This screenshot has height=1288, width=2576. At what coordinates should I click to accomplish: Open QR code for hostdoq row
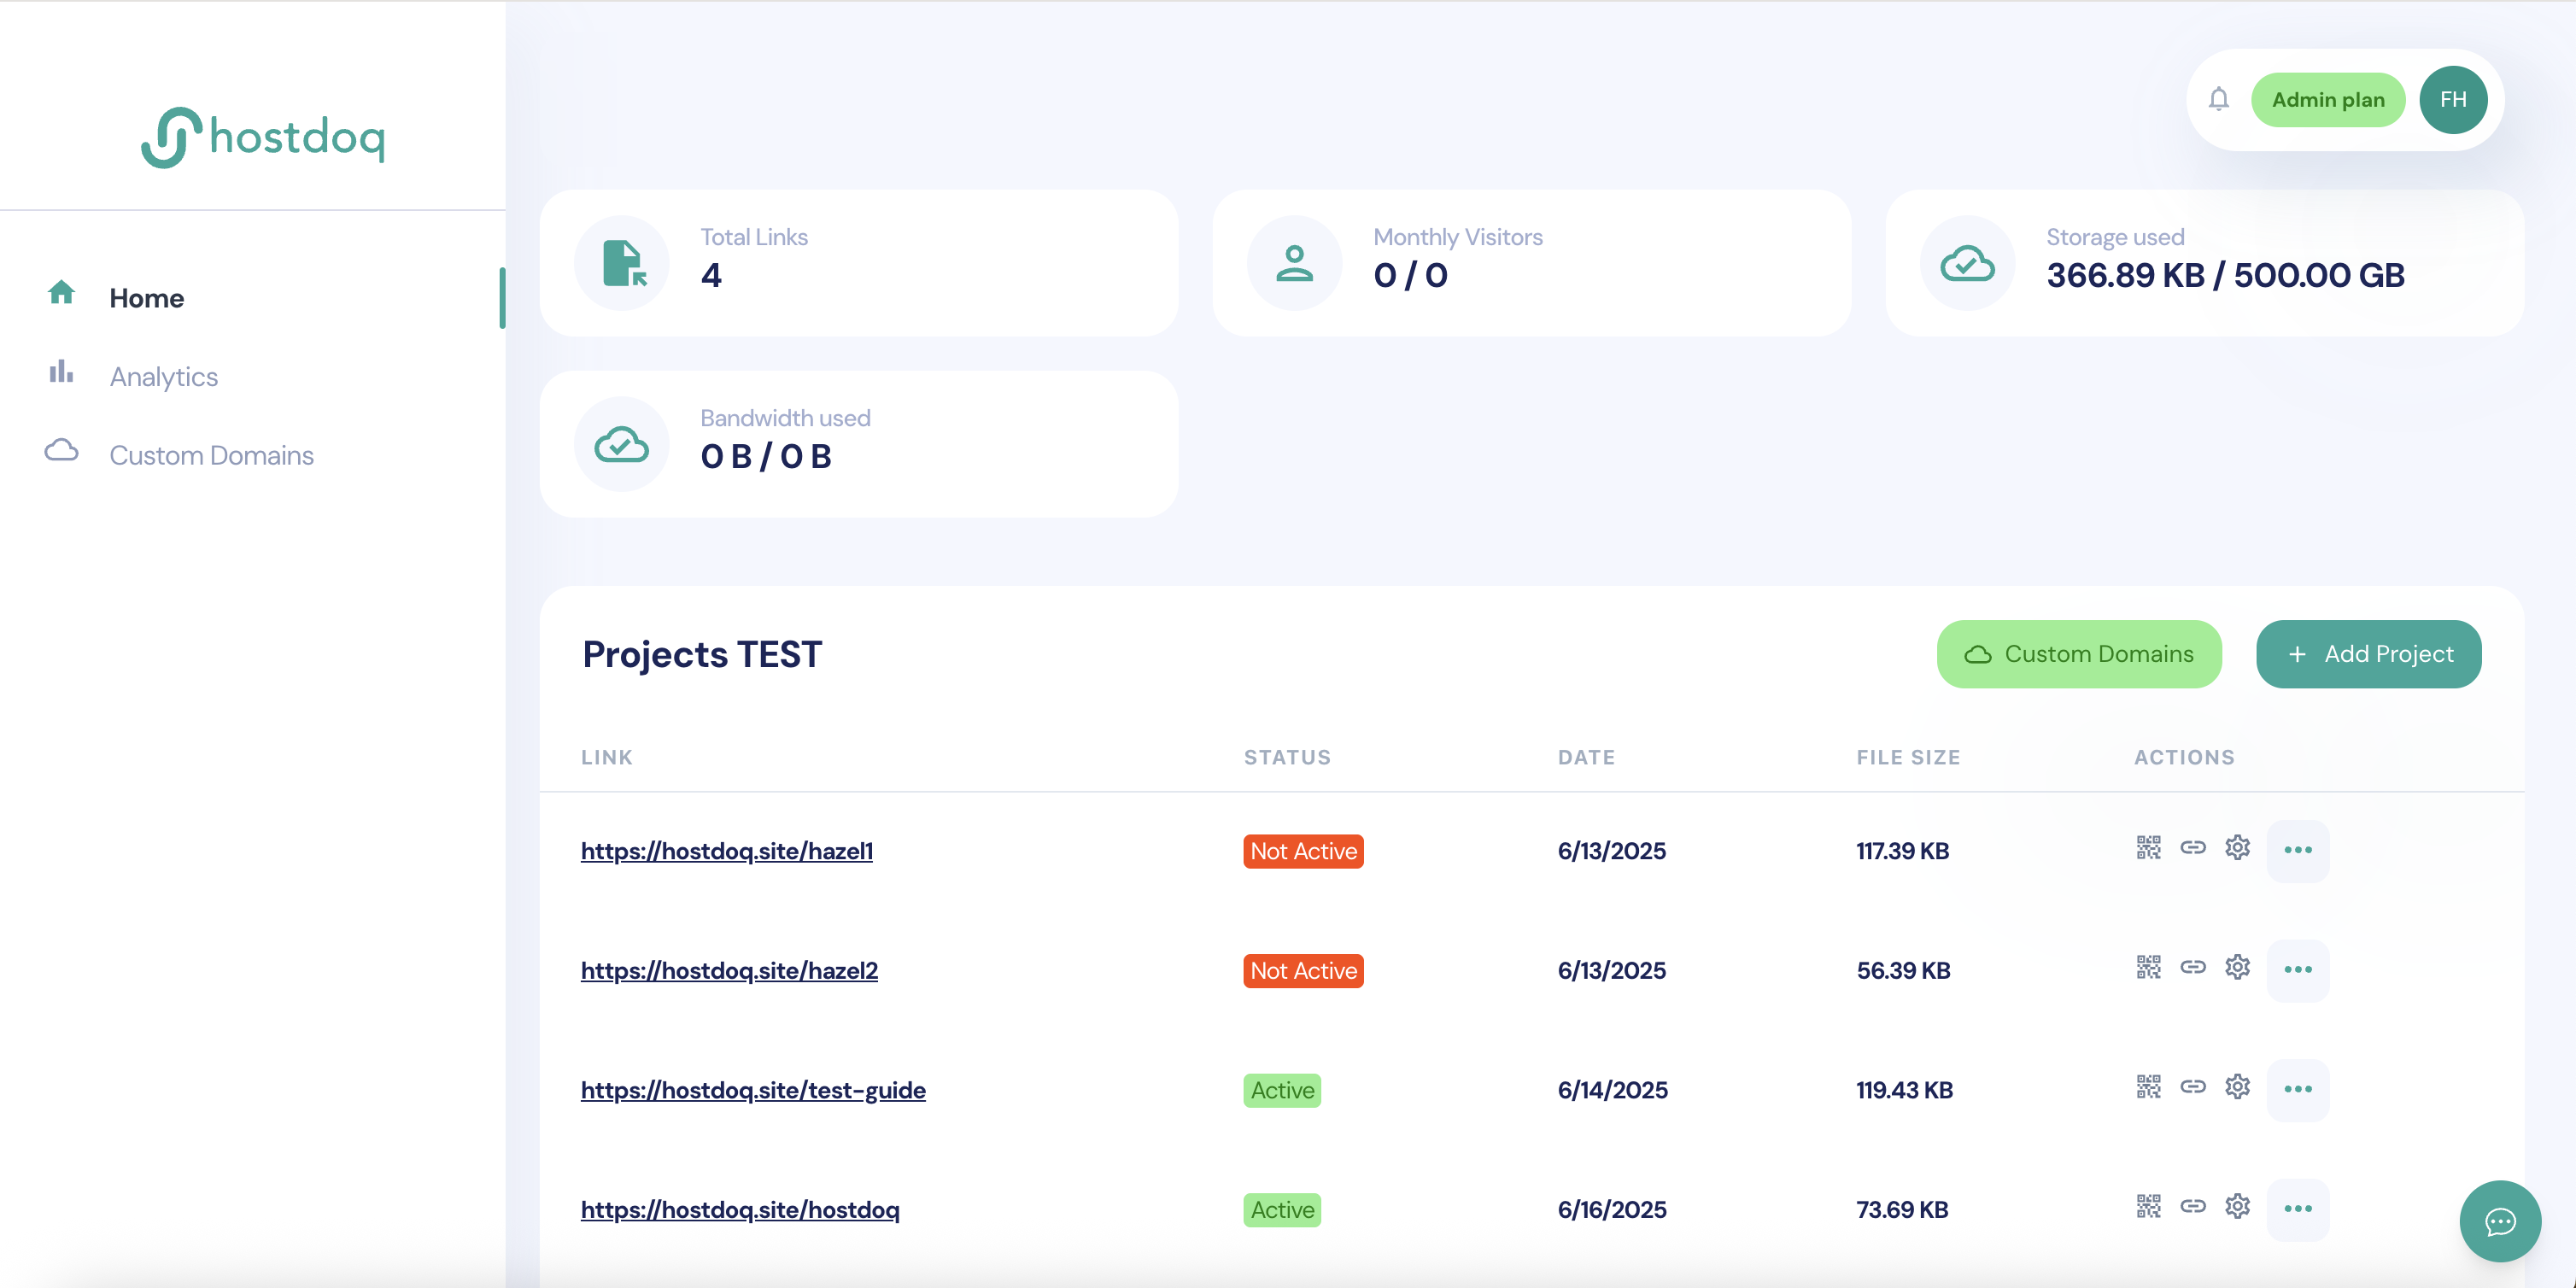pyautogui.click(x=2148, y=1206)
